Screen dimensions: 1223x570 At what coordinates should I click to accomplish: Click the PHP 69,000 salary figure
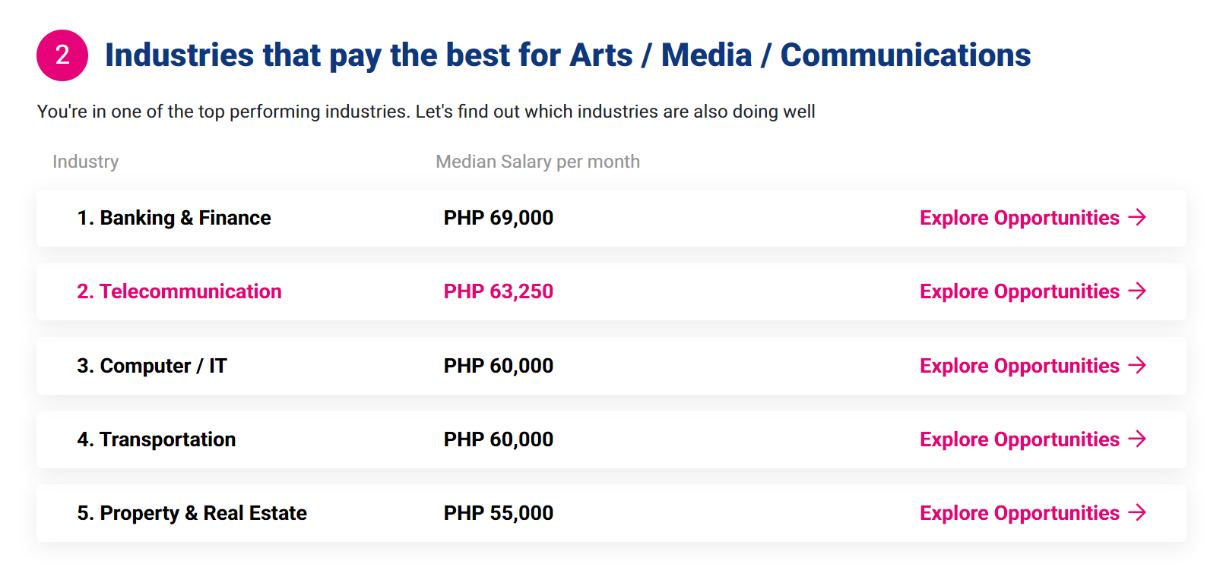pyautogui.click(x=499, y=218)
